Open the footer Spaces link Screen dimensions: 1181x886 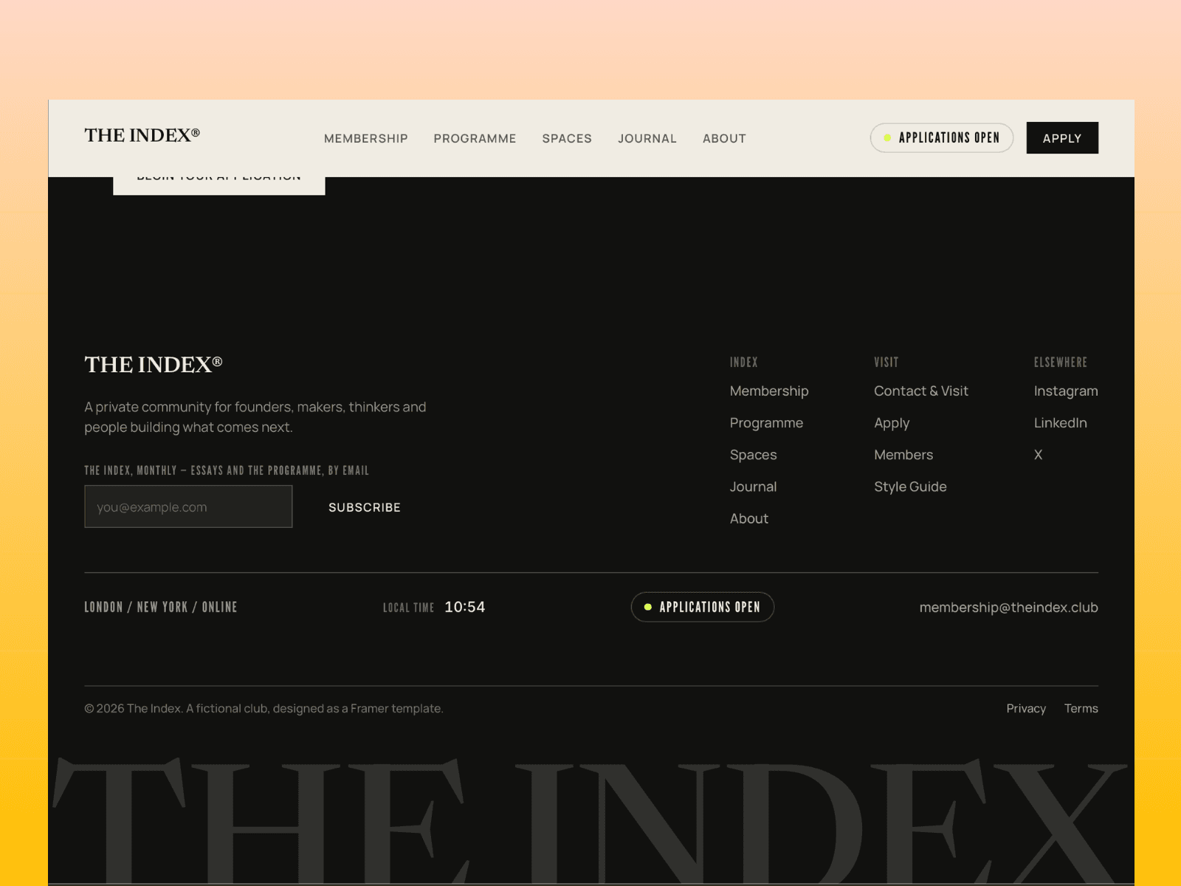[754, 455]
